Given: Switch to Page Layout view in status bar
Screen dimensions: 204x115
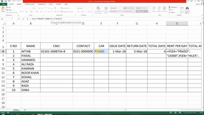Looking at the screenshot, I should [x=175, y=112].
